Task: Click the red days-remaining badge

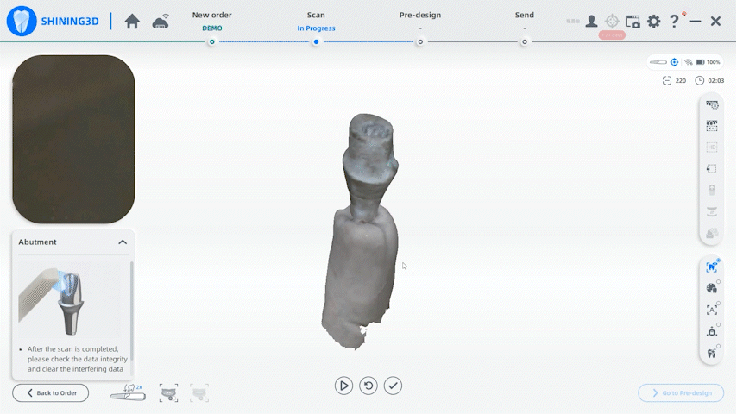Action: (612, 35)
